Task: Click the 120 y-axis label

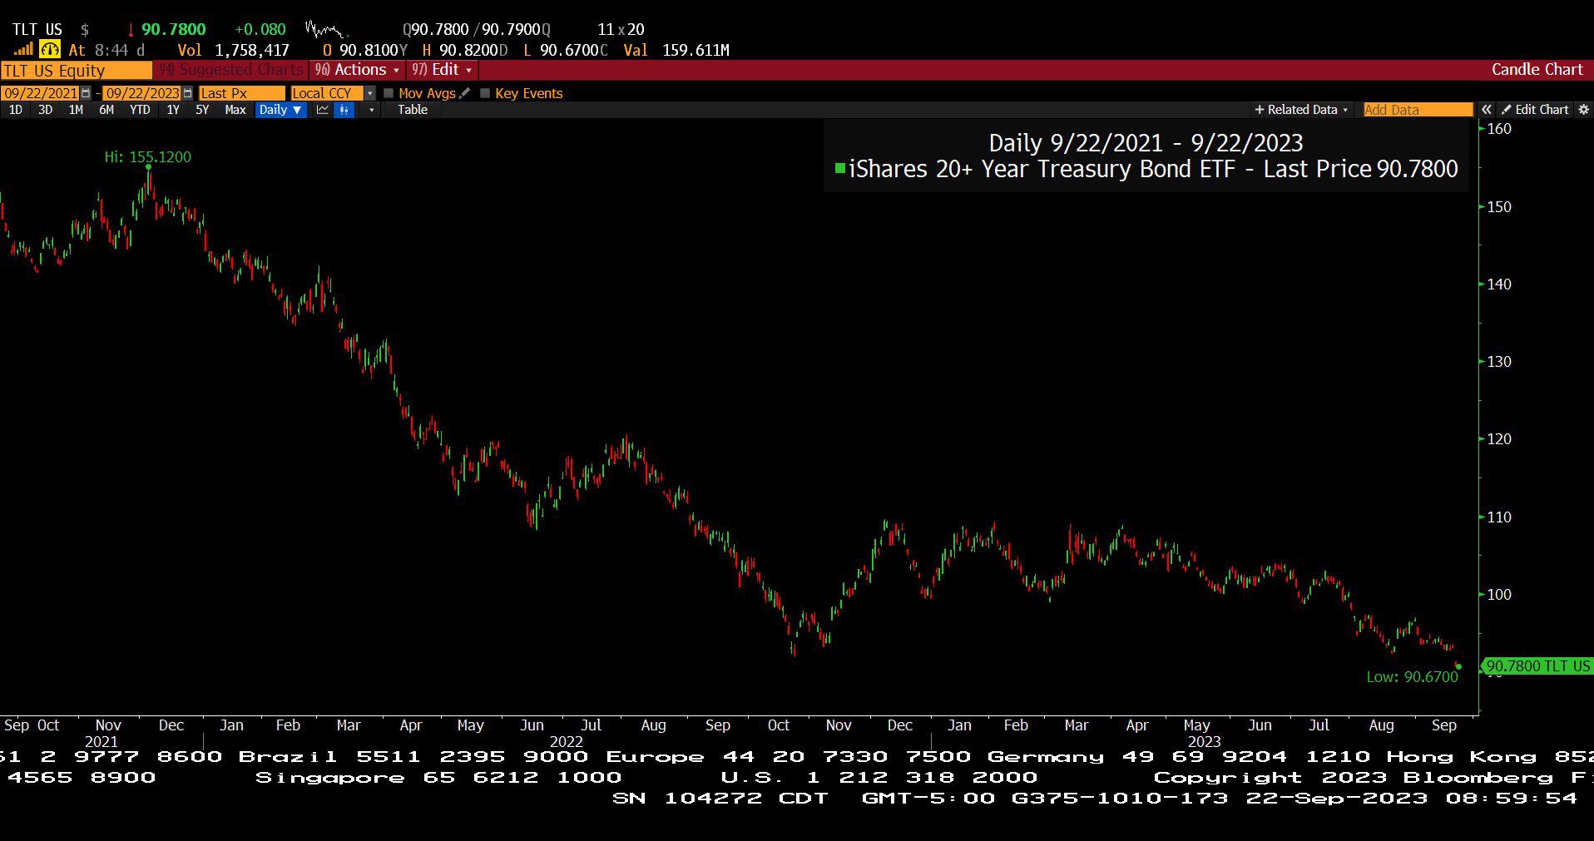Action: pyautogui.click(x=1499, y=439)
